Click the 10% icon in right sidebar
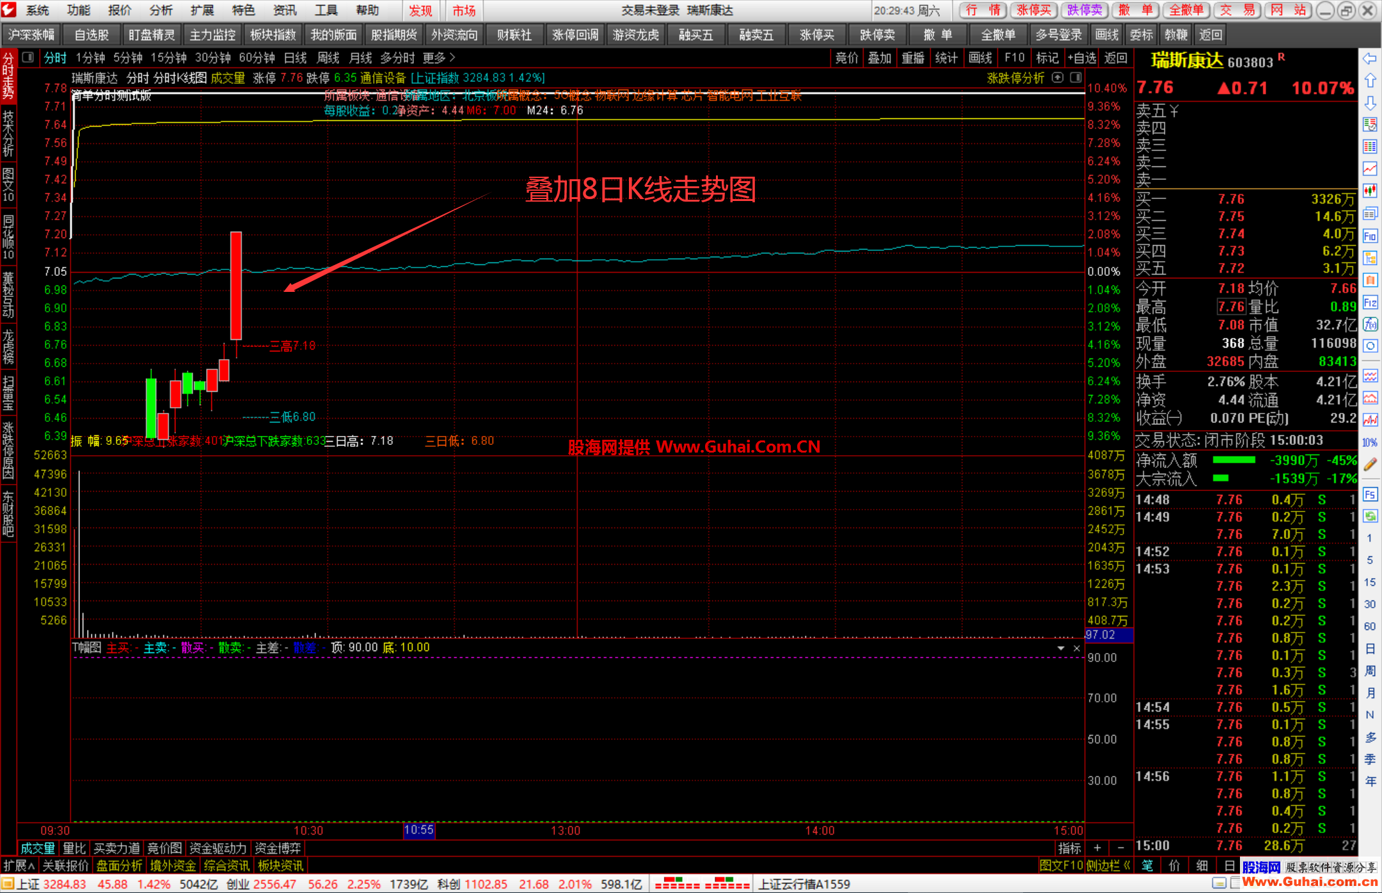Image resolution: width=1382 pixels, height=893 pixels. [x=1369, y=442]
